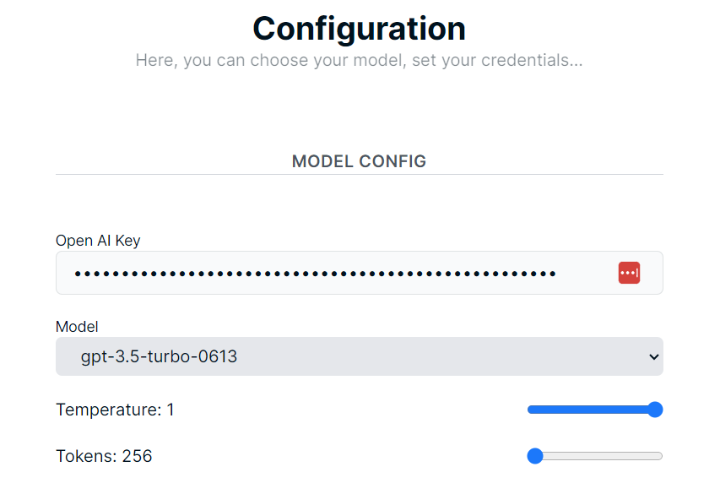Click the masked dots of the API key
720x494 pixels.
[x=314, y=274]
